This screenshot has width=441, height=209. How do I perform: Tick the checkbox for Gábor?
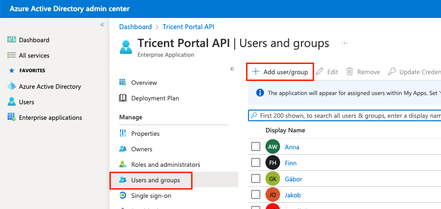(x=256, y=178)
